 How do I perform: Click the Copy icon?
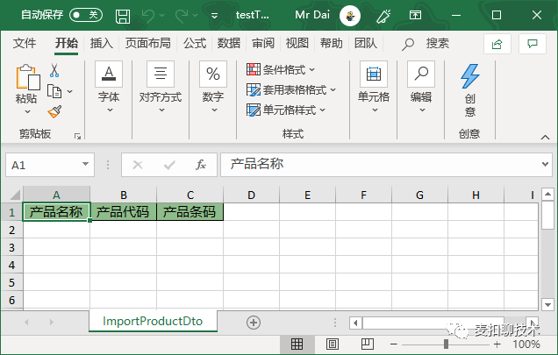pyautogui.click(x=54, y=91)
